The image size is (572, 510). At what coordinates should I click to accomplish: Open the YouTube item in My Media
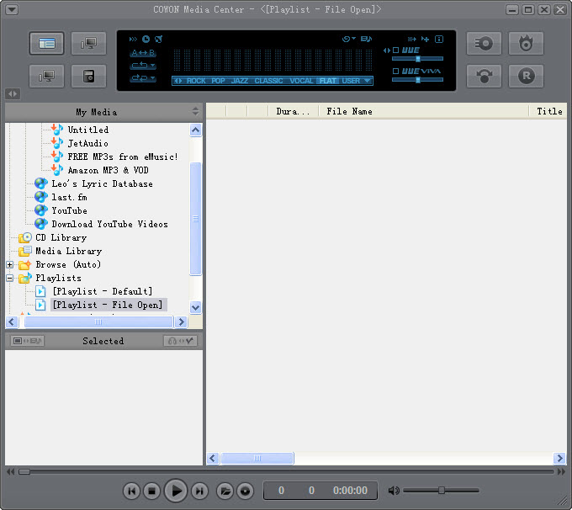coord(69,211)
